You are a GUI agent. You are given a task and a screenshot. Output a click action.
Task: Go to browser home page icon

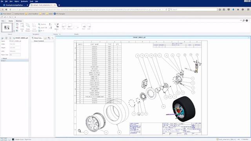click(x=238, y=9)
